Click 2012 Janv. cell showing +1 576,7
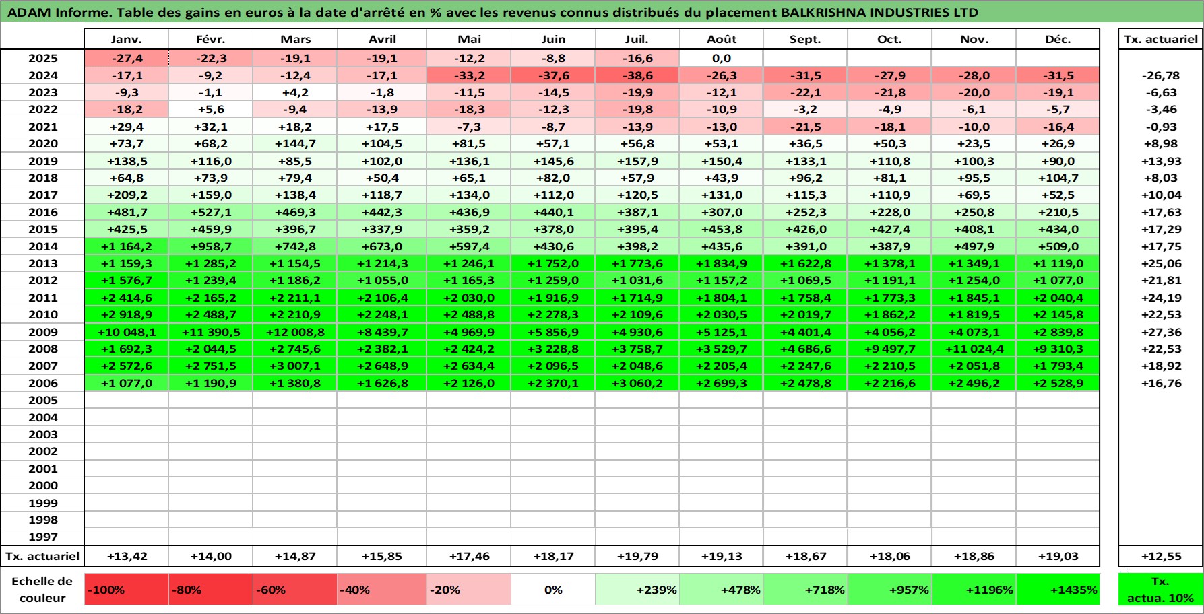The image size is (1204, 614). click(x=126, y=280)
